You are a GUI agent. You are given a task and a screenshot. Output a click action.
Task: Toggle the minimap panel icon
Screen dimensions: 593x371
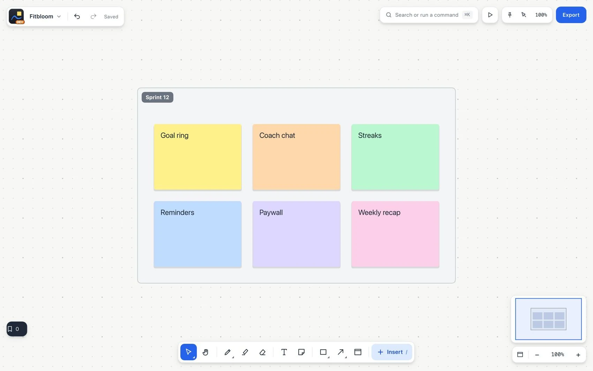520,354
